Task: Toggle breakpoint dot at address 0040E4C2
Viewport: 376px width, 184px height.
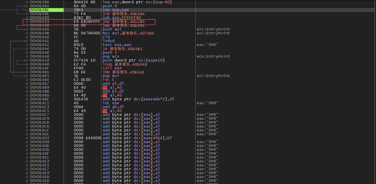Action: pos(27,103)
